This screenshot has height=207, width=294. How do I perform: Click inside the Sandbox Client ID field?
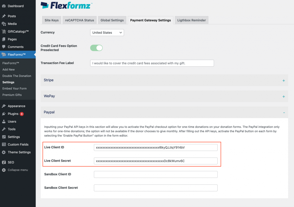coord(155,174)
